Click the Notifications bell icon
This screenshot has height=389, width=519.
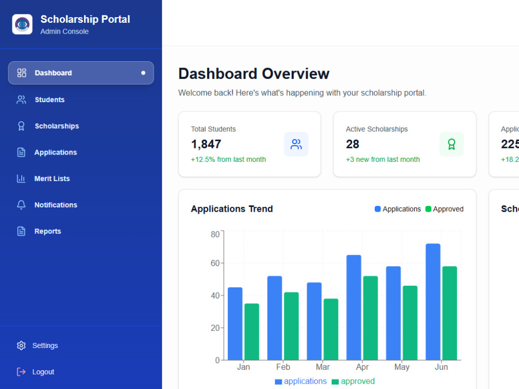tap(21, 205)
